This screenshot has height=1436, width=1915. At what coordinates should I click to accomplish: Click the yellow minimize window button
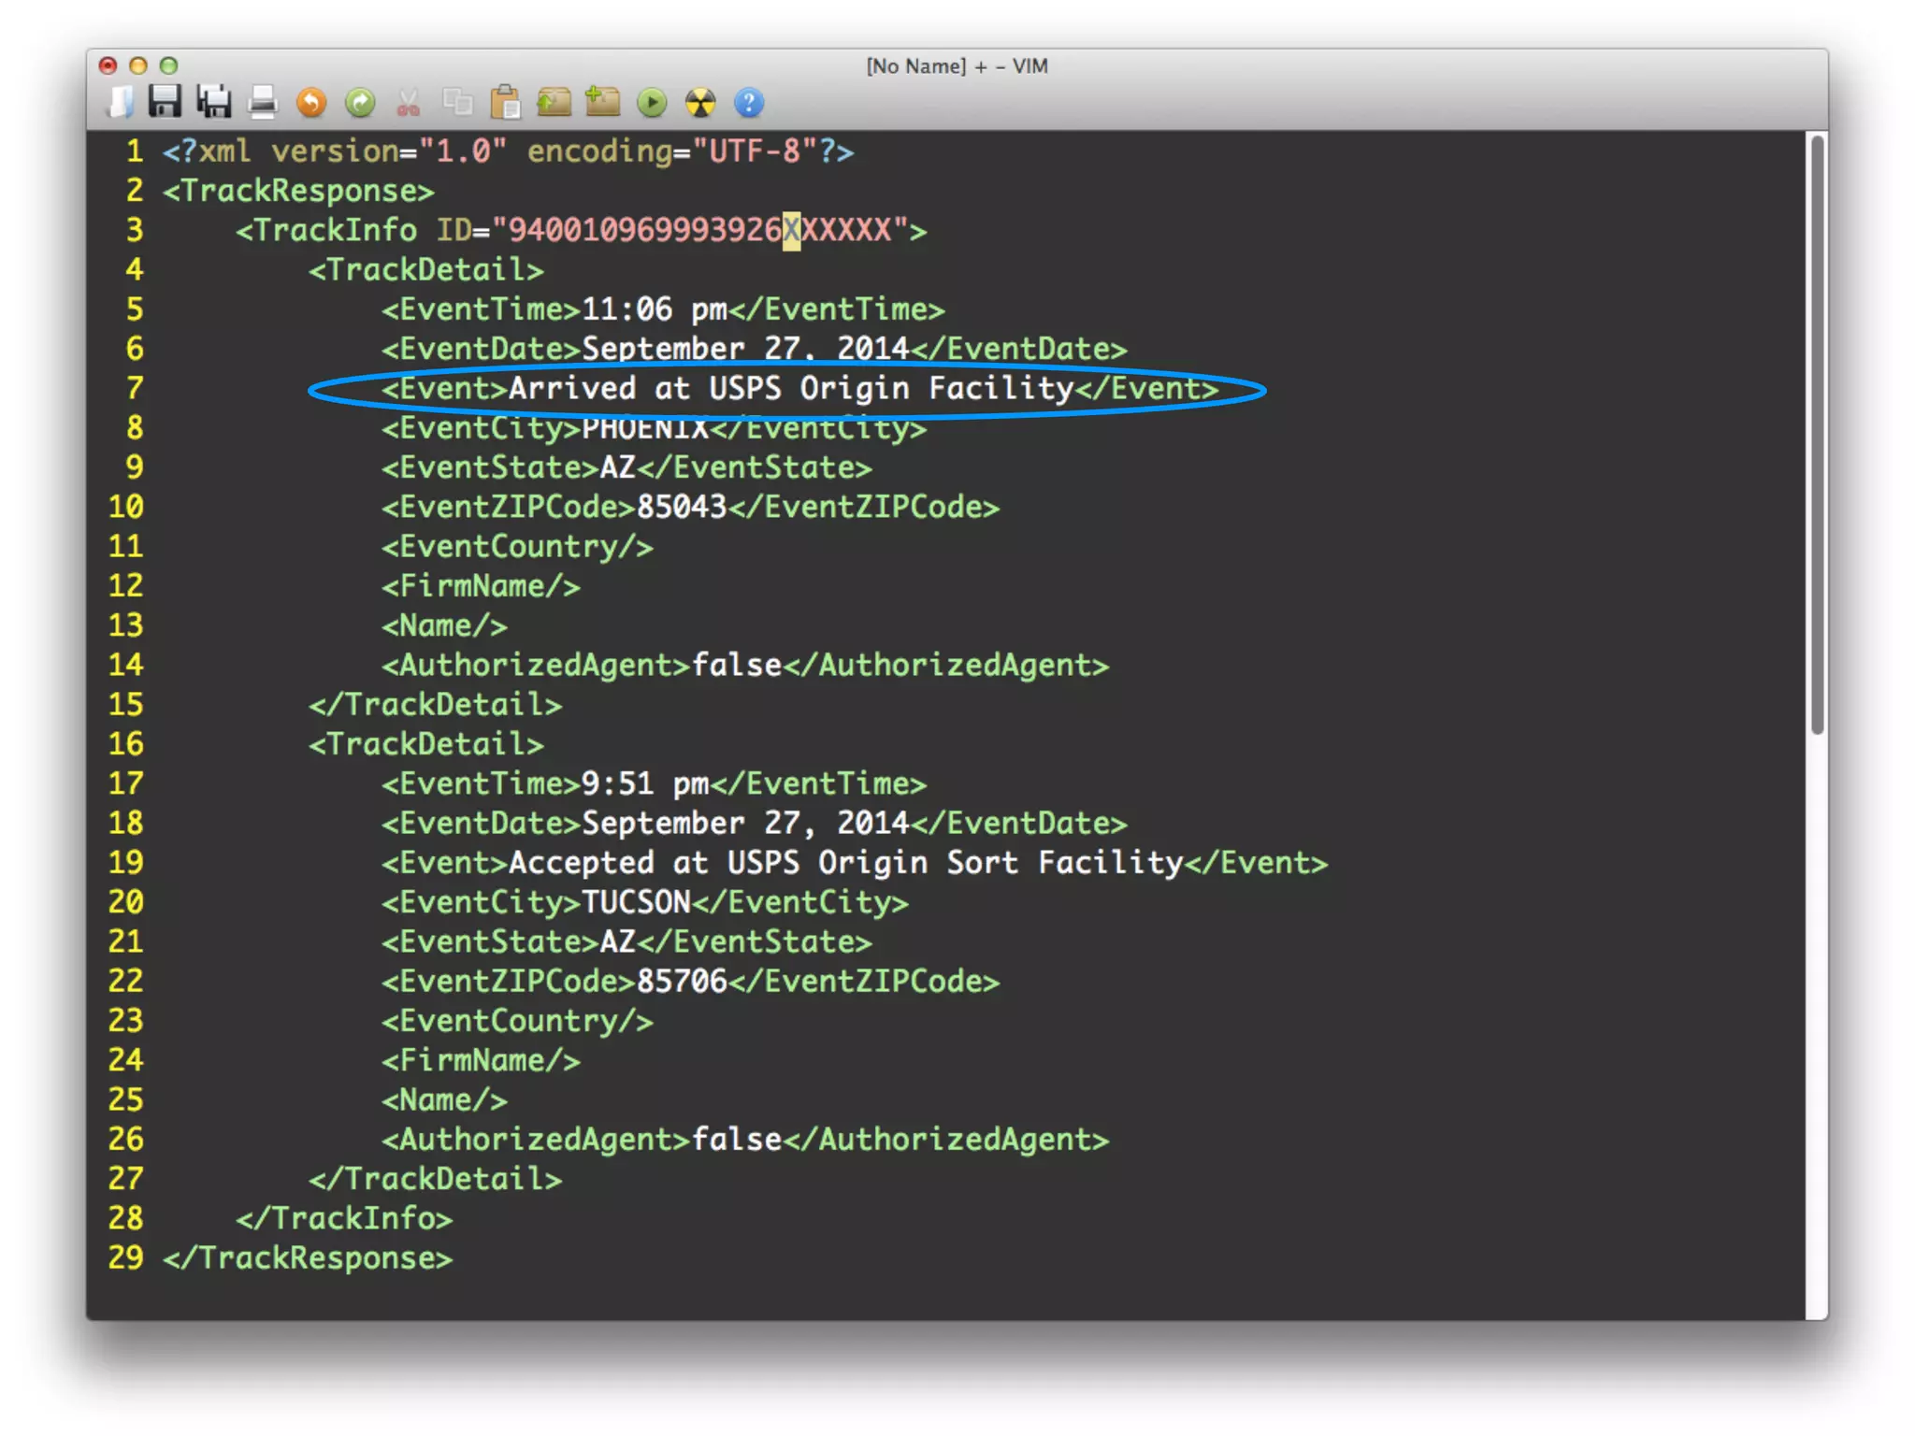click(x=138, y=65)
